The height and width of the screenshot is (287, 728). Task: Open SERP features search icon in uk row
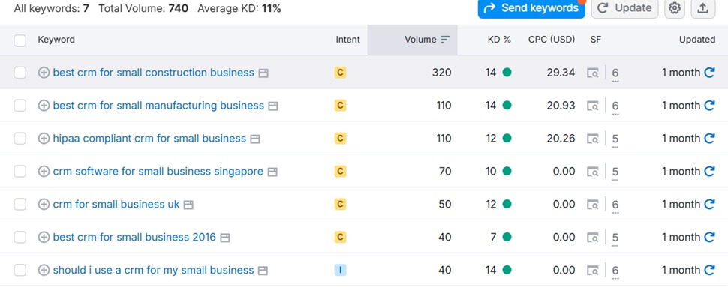593,205
